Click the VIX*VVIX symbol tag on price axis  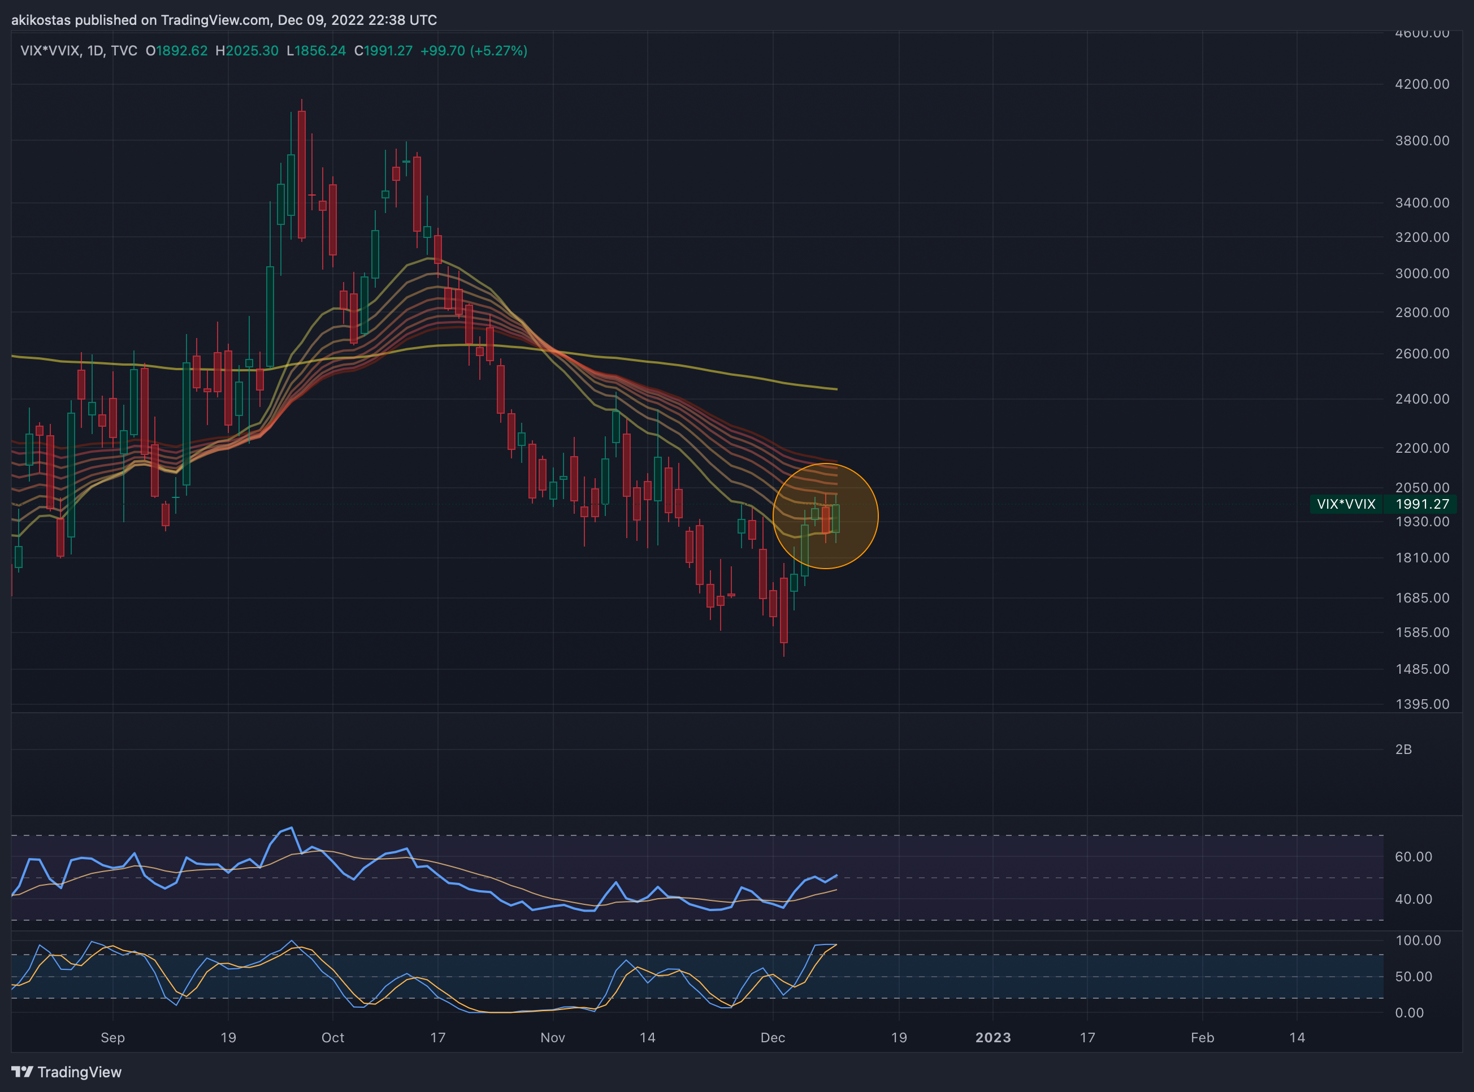point(1346,504)
